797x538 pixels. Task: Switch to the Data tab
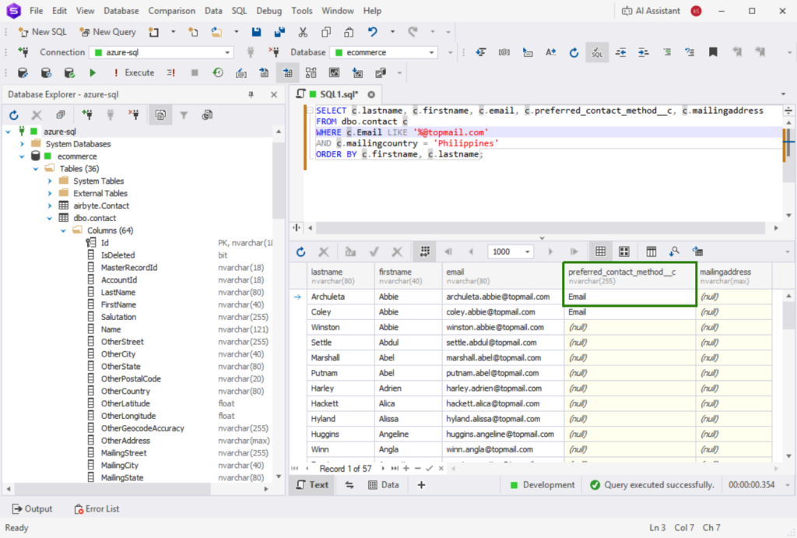(383, 484)
